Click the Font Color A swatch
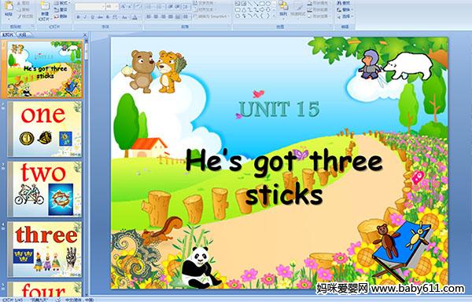 (135, 17)
